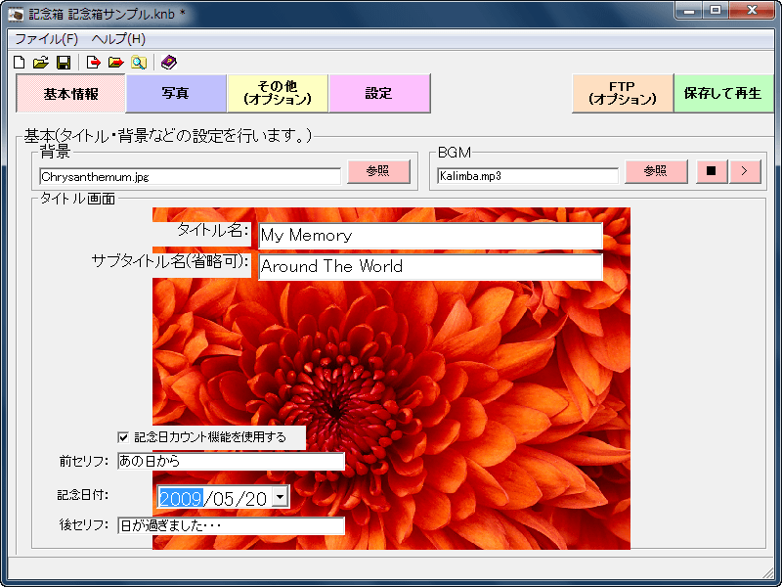Expand the 記念日付 date dropdown arrow

pos(281,497)
